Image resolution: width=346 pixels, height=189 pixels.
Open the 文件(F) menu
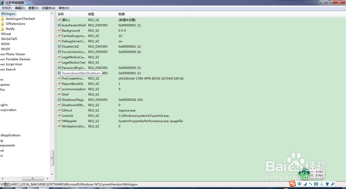click(6, 8)
